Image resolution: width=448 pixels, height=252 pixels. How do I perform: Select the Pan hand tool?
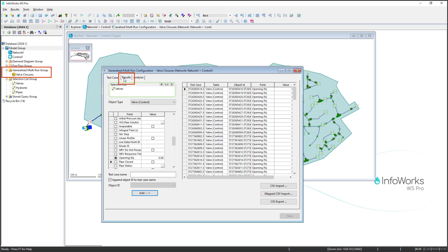tap(225, 21)
